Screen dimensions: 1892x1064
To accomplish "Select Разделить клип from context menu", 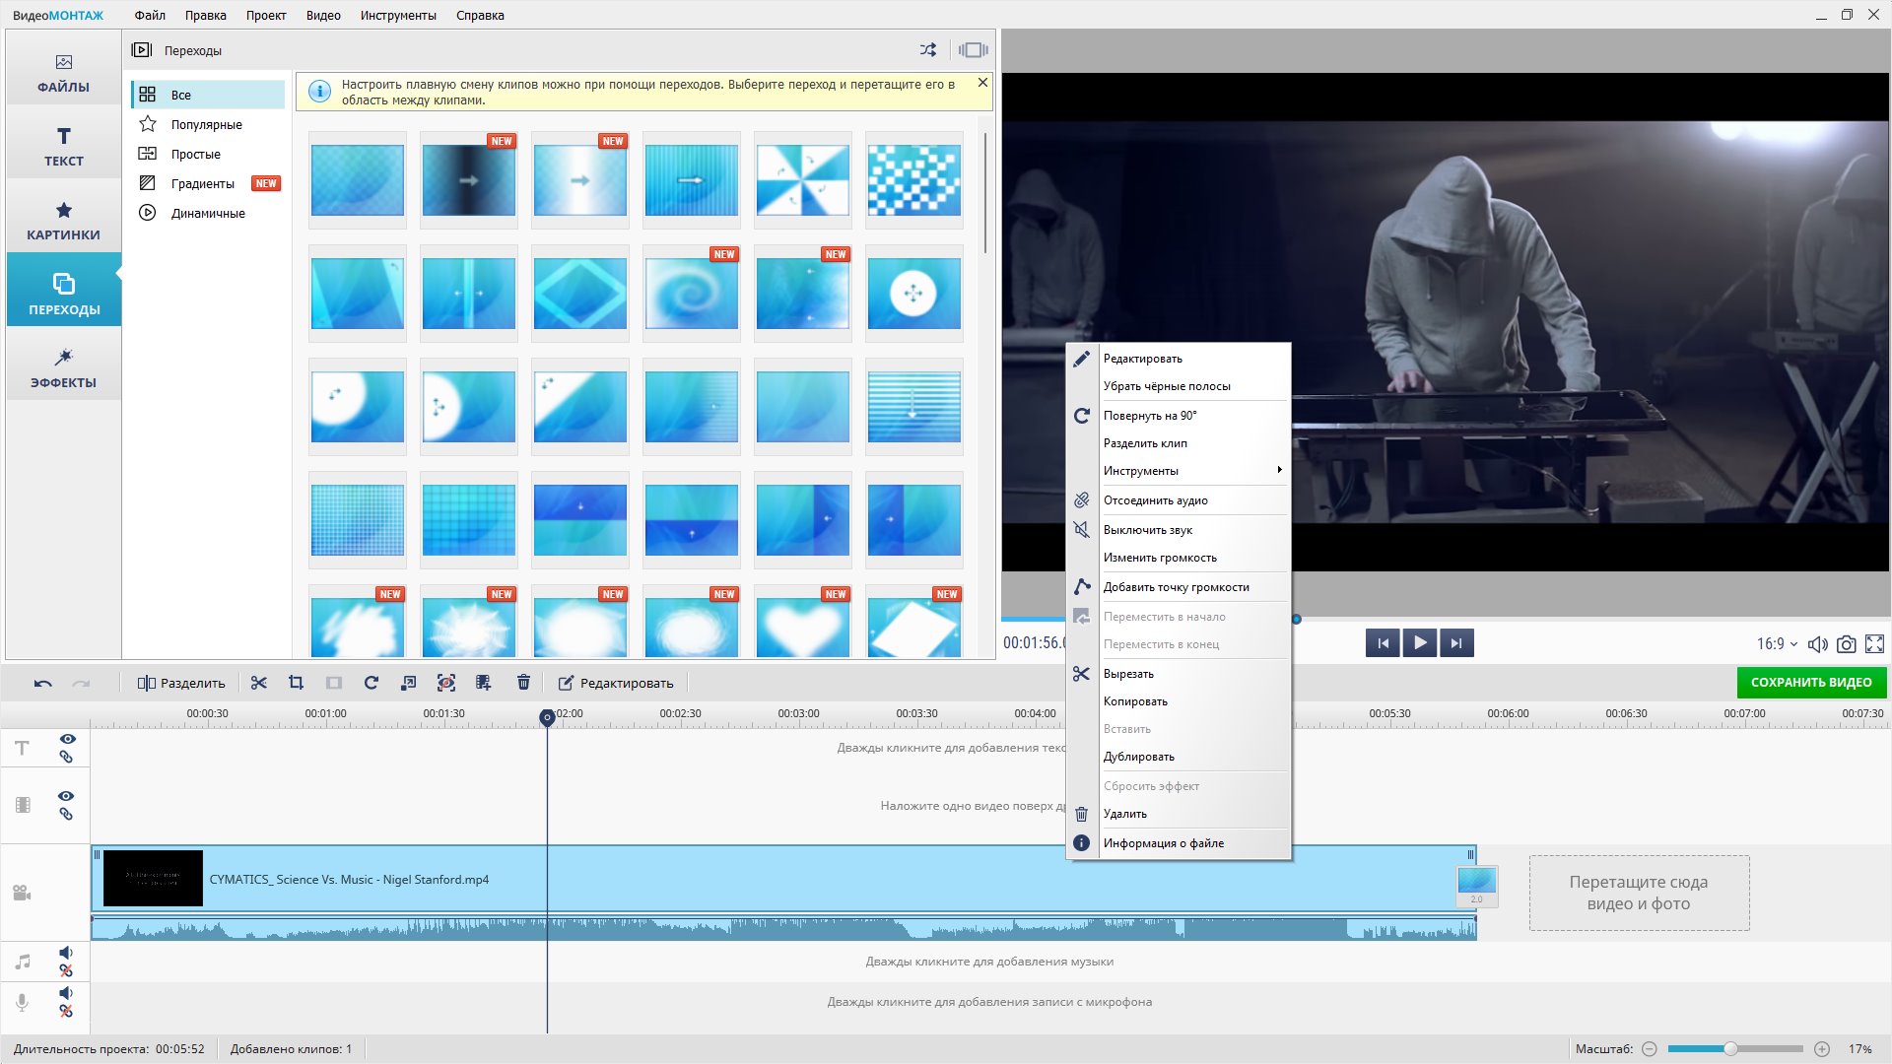I will tap(1145, 443).
